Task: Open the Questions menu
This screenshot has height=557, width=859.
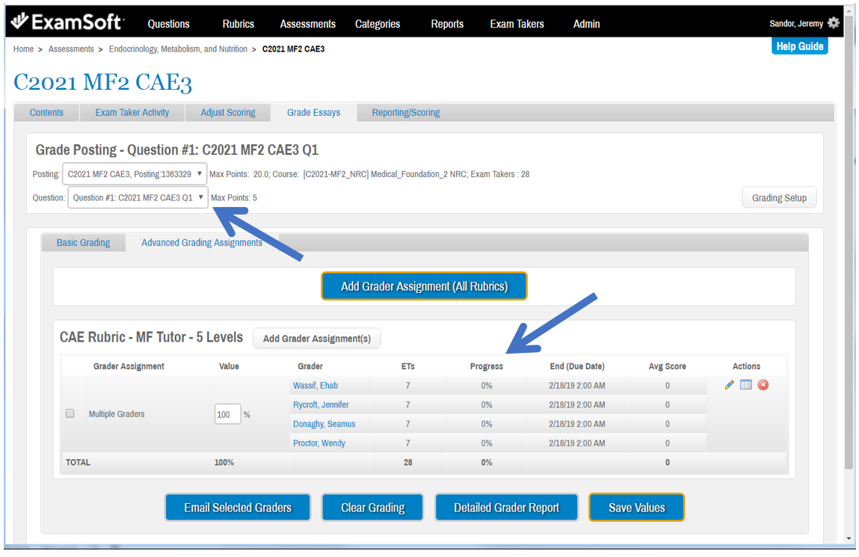Action: [x=169, y=24]
